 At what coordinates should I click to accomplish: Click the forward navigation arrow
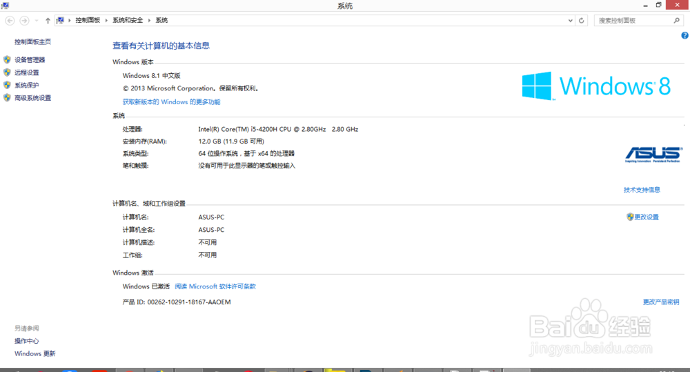point(25,21)
